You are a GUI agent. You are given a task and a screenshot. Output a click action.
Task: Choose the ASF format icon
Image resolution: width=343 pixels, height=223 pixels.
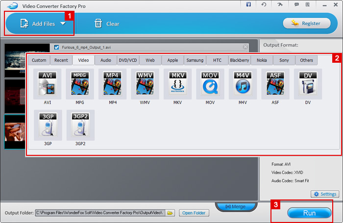pyautogui.click(x=275, y=84)
